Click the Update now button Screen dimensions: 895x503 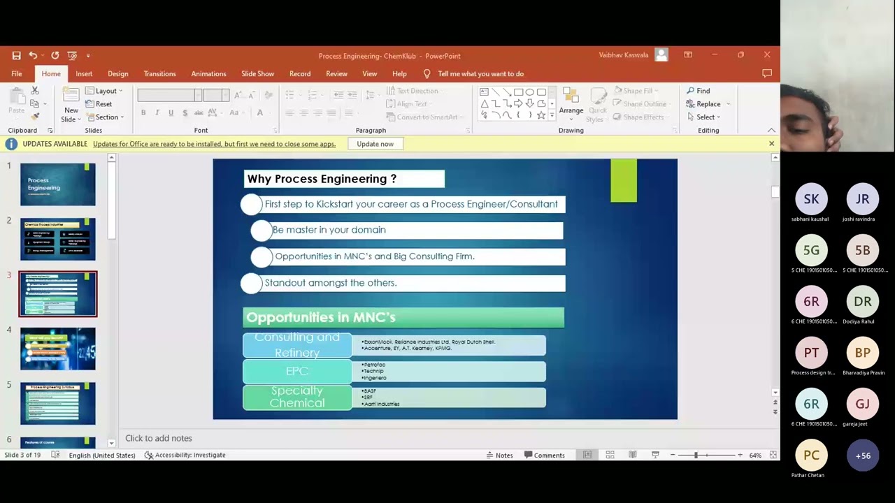[375, 144]
